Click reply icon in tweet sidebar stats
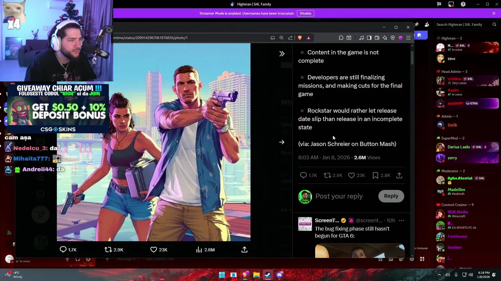Image resolution: width=501 pixels, height=281 pixels. click(303, 176)
